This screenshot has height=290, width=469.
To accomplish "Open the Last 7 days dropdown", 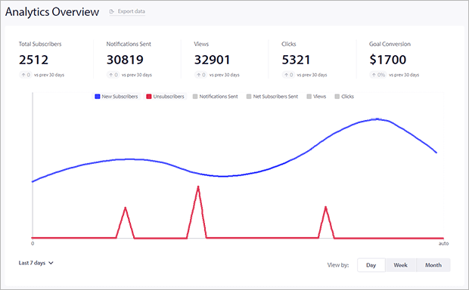I will [x=36, y=263].
